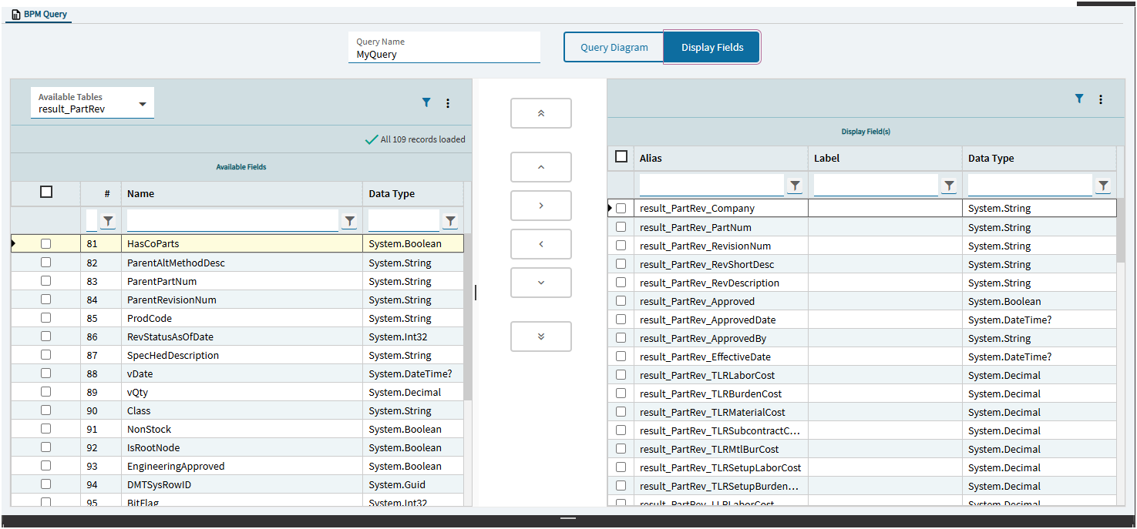Open the Display Fields Data Type filter dropdown

[1103, 186]
